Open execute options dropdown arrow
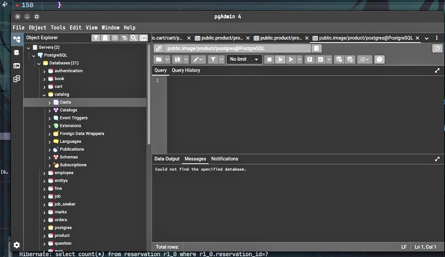The width and height of the screenshot is (445, 257). click(x=299, y=59)
